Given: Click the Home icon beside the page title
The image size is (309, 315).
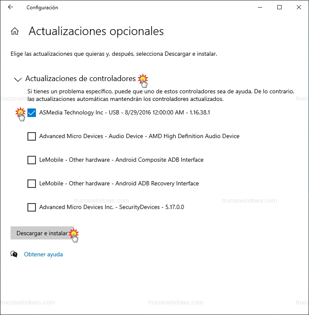Looking at the screenshot, I should point(15,31).
